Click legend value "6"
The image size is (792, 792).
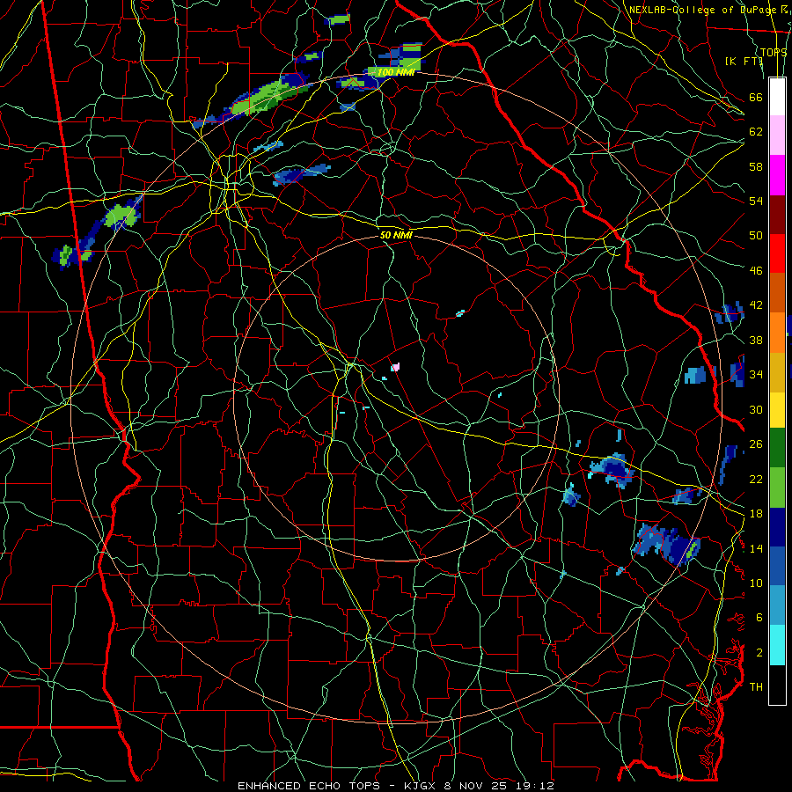(x=759, y=617)
